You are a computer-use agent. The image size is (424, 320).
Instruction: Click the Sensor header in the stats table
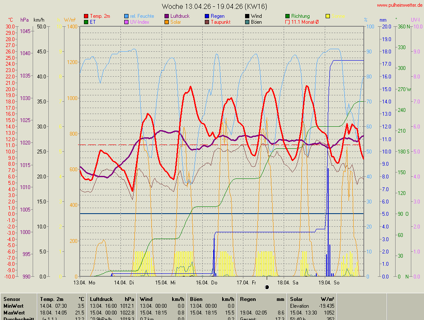[x=12, y=299]
